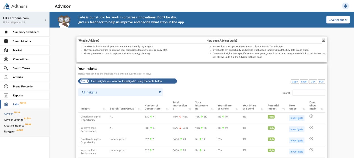Open the notifications bell

click(x=345, y=6)
